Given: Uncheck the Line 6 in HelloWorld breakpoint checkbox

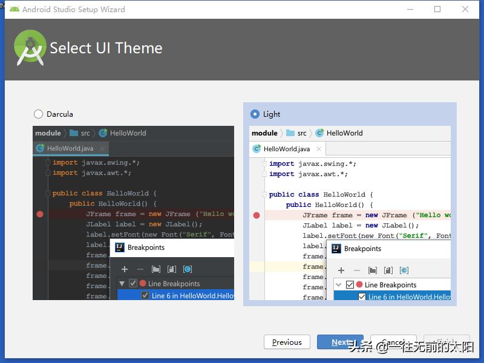Looking at the screenshot, I should click(x=362, y=297).
